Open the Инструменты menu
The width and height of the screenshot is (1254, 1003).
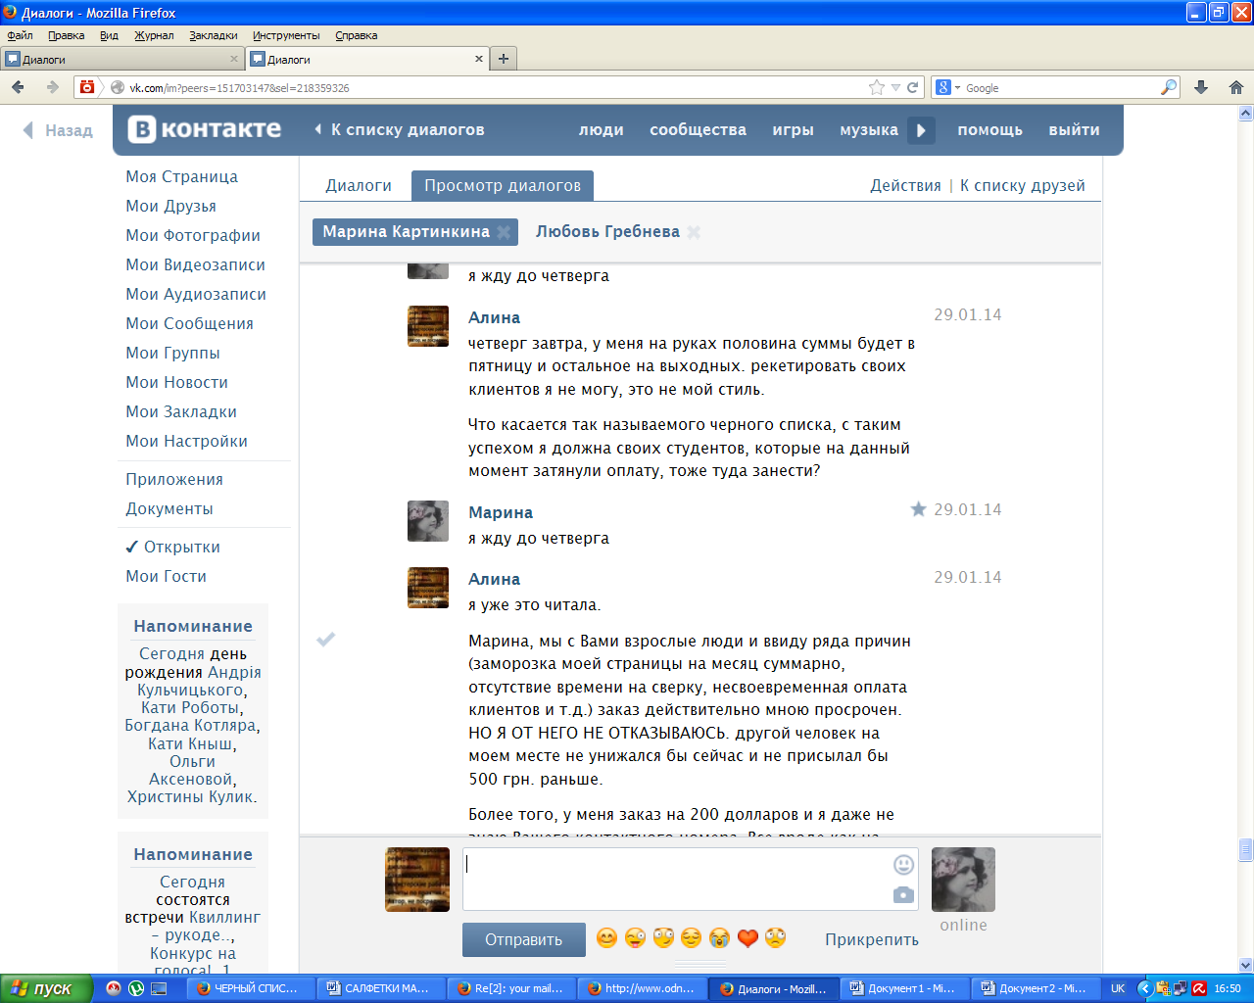pyautogui.click(x=286, y=35)
